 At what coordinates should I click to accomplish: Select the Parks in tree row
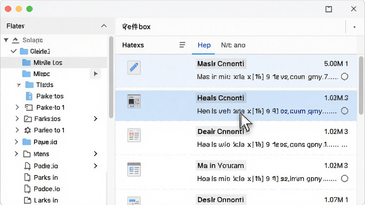coord(53,178)
